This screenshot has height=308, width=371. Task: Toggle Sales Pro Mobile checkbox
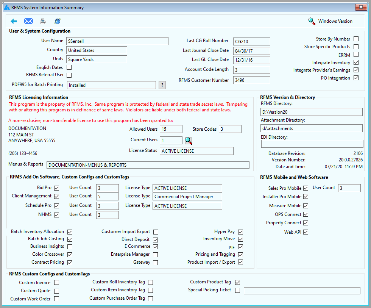[306, 188]
